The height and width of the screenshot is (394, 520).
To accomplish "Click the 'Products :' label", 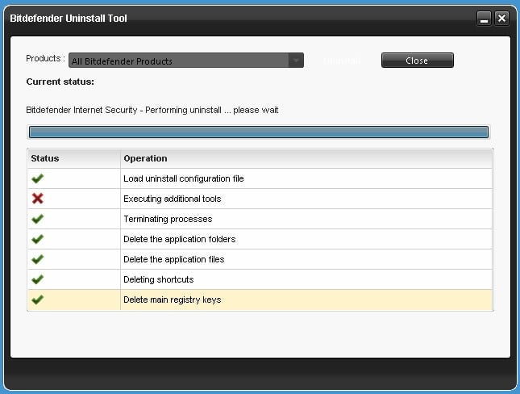I will click(45, 58).
